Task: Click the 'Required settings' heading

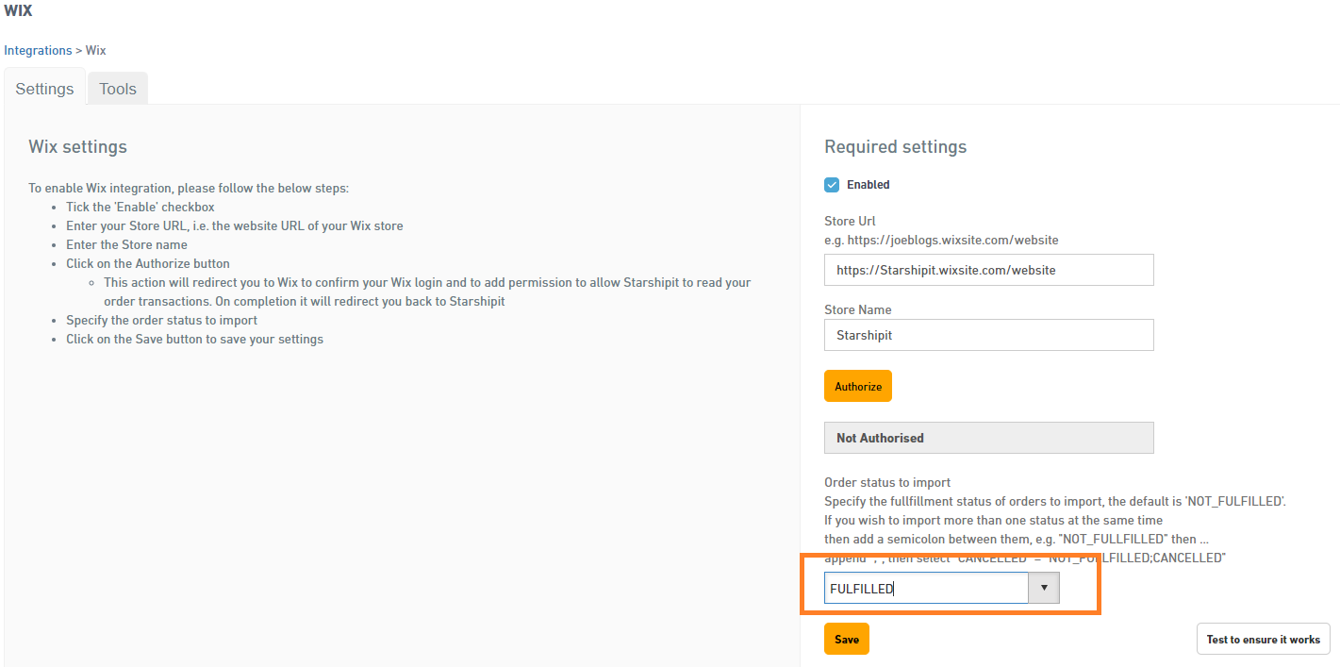Action: tap(896, 147)
